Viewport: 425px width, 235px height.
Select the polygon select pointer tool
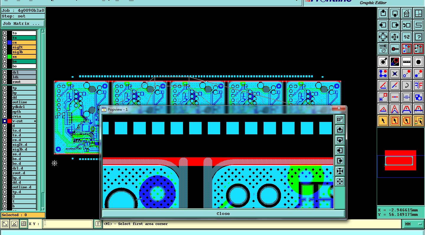pos(407,121)
